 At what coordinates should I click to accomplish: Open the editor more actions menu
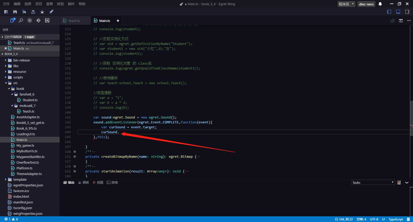tap(409, 21)
